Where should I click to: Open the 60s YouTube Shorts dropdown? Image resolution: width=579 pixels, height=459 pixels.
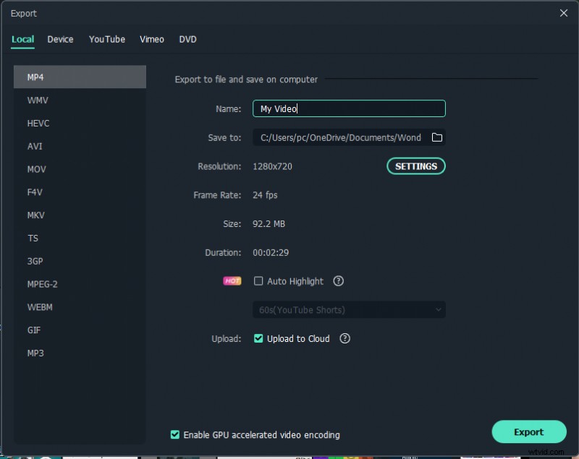tap(349, 309)
